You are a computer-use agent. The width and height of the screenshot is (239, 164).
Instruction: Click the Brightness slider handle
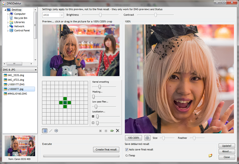tap(100, 15)
